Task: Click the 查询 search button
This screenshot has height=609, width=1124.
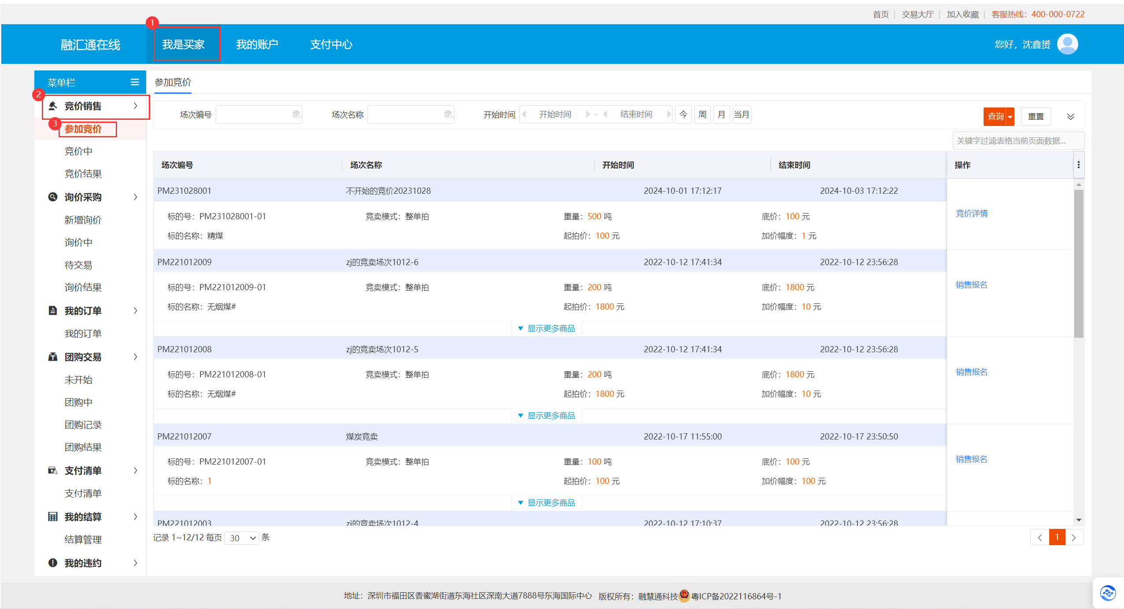Action: tap(995, 117)
